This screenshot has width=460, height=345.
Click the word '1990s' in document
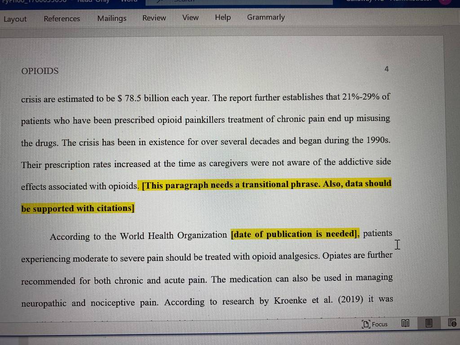click(x=378, y=140)
